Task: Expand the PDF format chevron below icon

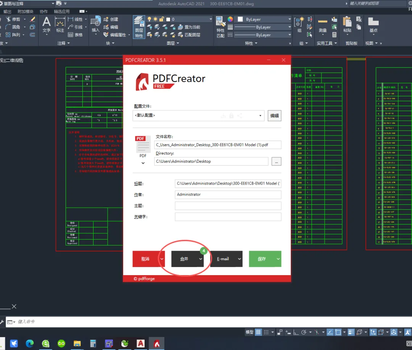Action: coord(143,163)
